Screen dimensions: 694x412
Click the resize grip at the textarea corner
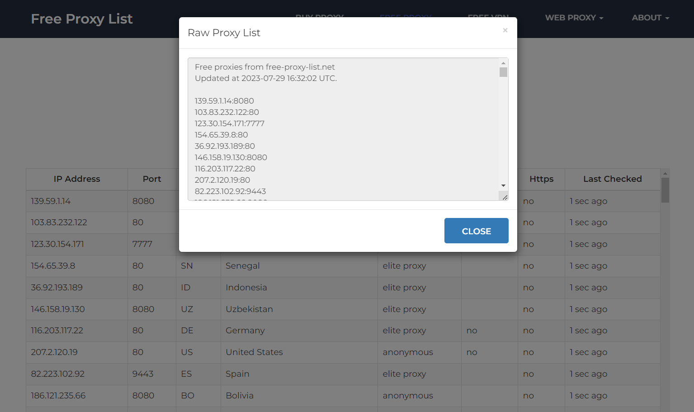(504, 196)
